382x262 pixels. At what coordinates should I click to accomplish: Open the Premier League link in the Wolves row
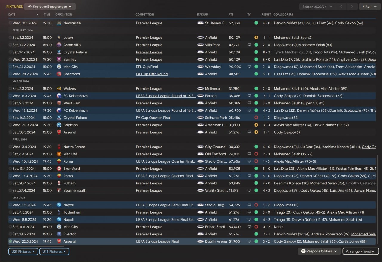tap(149, 89)
